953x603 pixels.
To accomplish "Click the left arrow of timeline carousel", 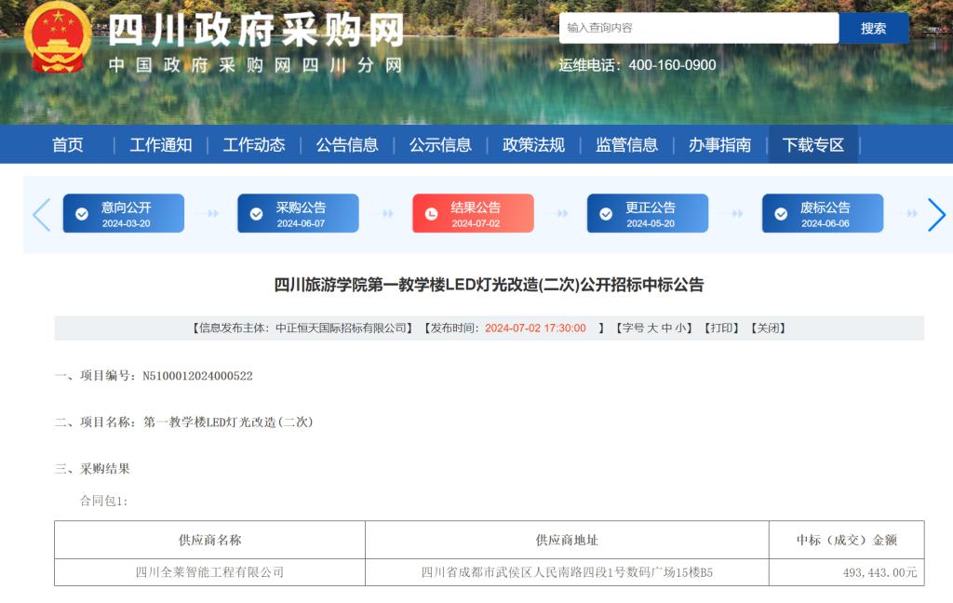I will click(x=41, y=214).
